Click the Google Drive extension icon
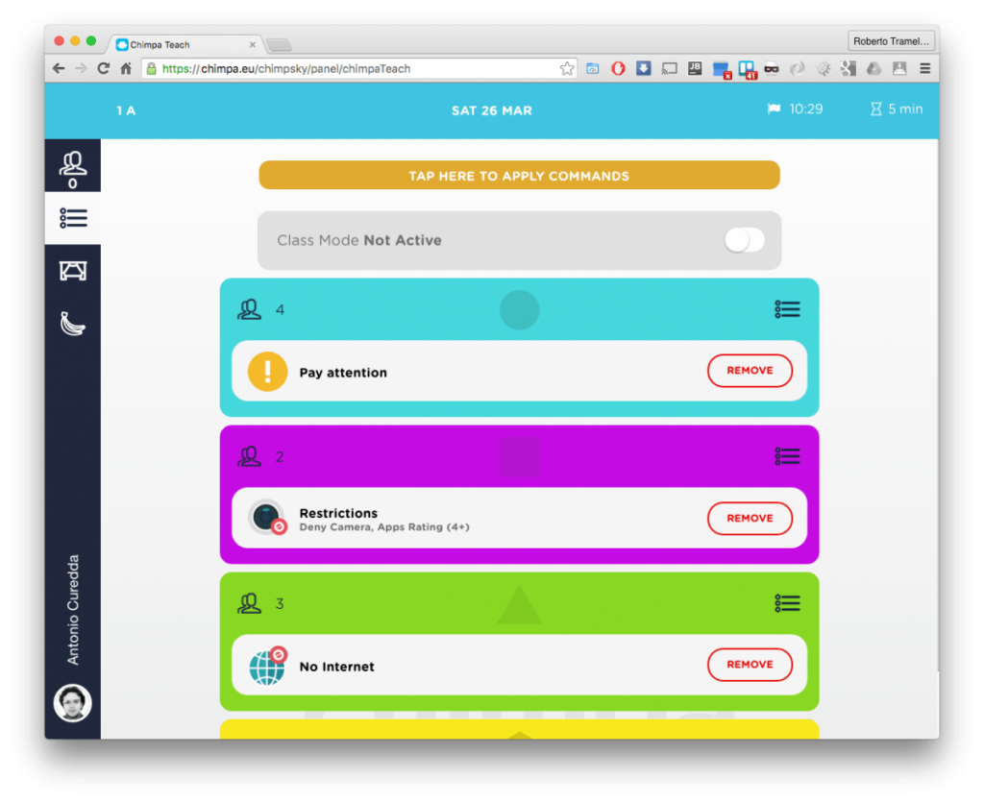Image resolution: width=984 pixels, height=803 pixels. (x=873, y=68)
